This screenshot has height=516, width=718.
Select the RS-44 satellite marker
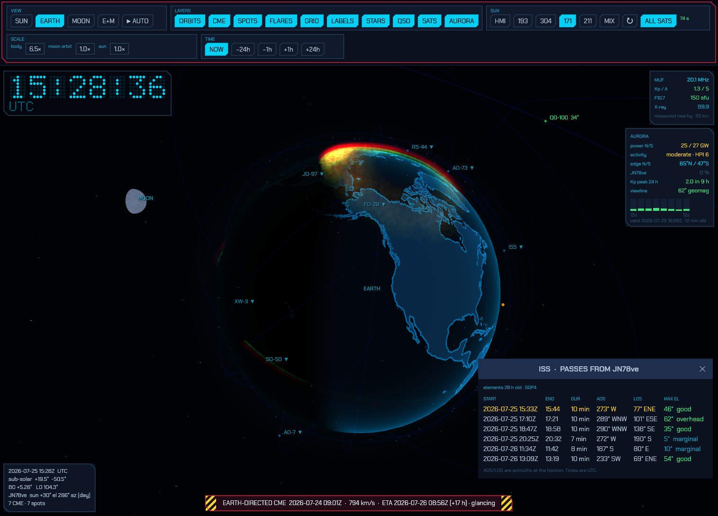click(422, 147)
